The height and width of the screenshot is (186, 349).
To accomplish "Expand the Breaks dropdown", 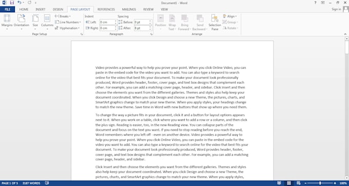I will (x=63, y=16).
